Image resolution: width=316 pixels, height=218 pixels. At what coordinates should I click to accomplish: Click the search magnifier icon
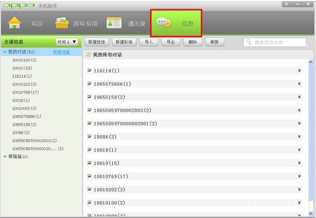[249, 42]
